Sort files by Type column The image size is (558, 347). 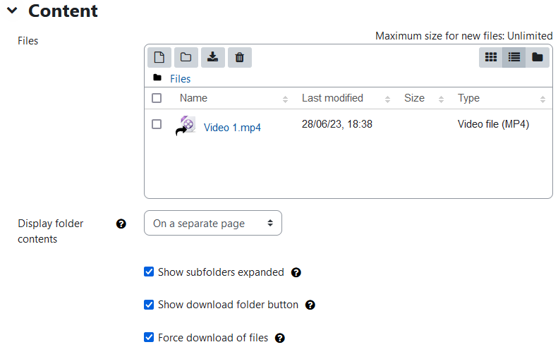[x=468, y=98]
